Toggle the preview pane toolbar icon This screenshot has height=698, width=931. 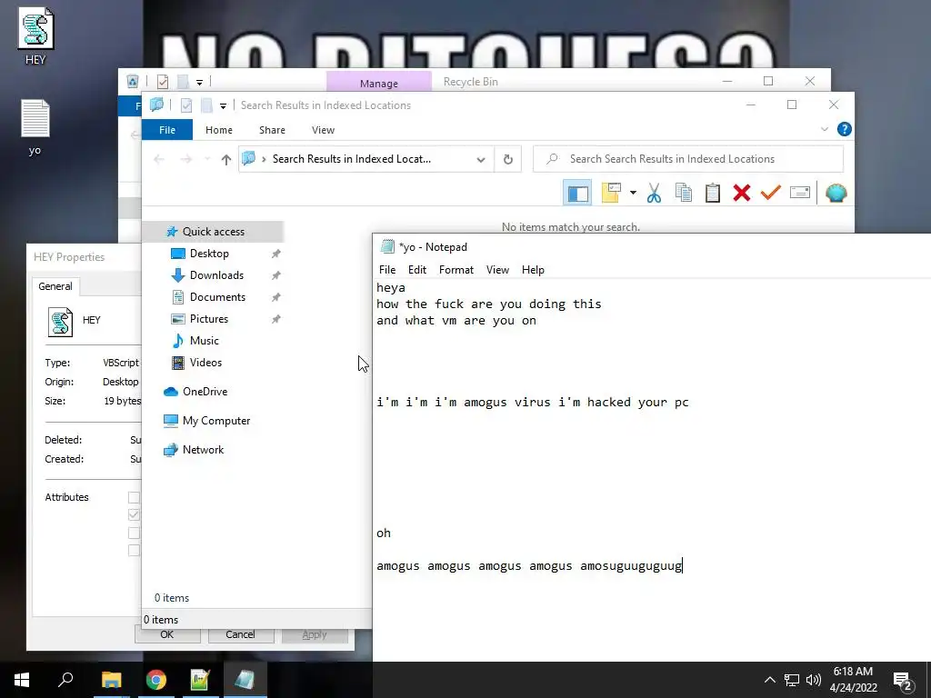coord(577,193)
